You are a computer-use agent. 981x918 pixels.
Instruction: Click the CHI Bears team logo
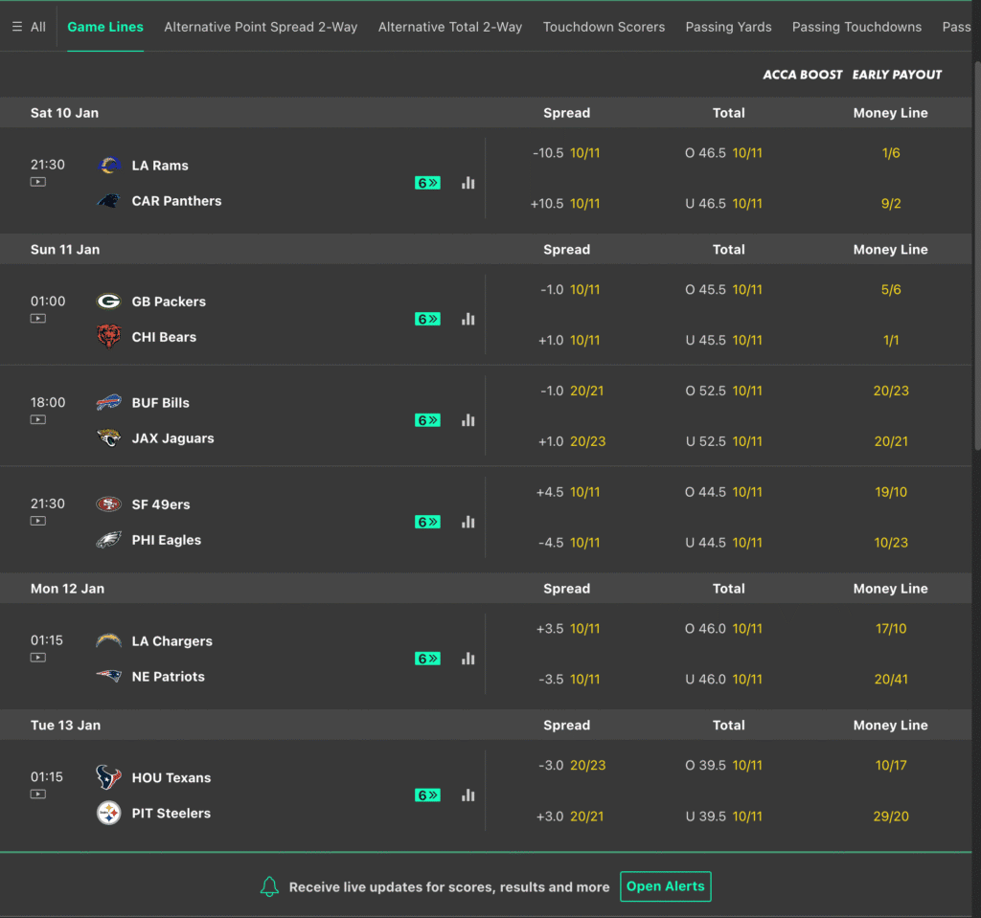point(109,336)
